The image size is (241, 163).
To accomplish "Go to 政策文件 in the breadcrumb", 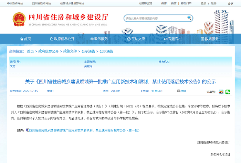I will tap(70, 51).
